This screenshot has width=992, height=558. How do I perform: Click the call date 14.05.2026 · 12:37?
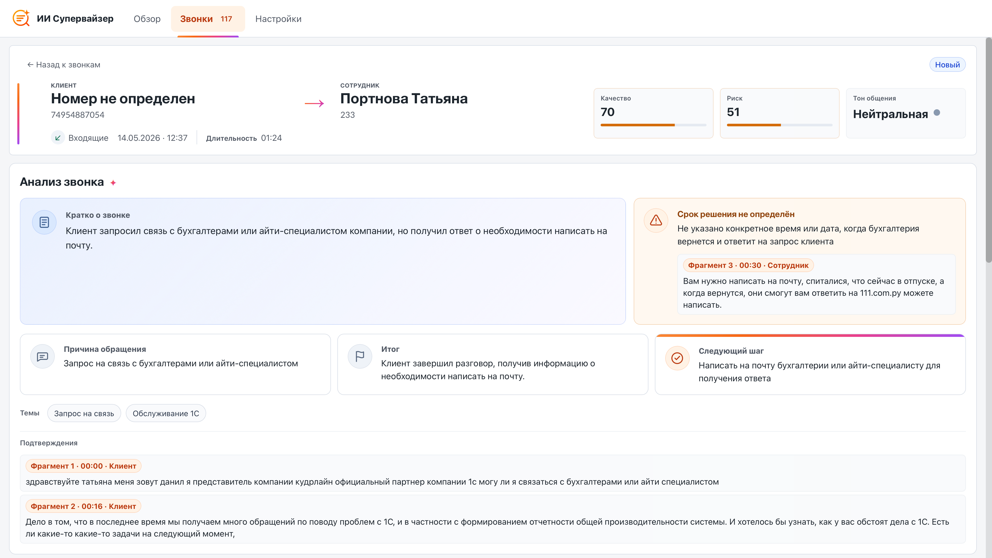pos(152,138)
